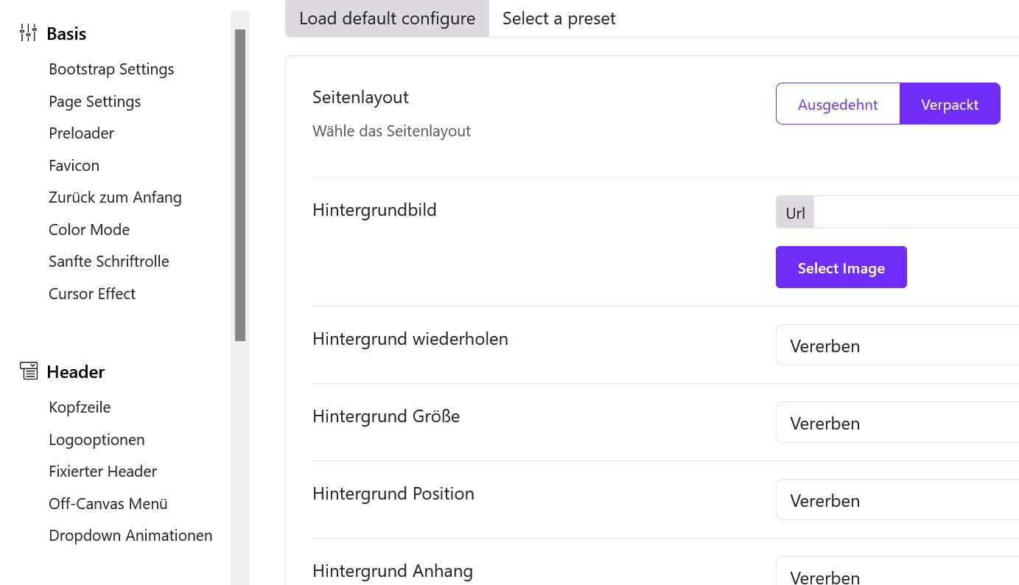This screenshot has height=585, width=1019.
Task: Click the sliders icon beside Basis
Action: point(28,32)
